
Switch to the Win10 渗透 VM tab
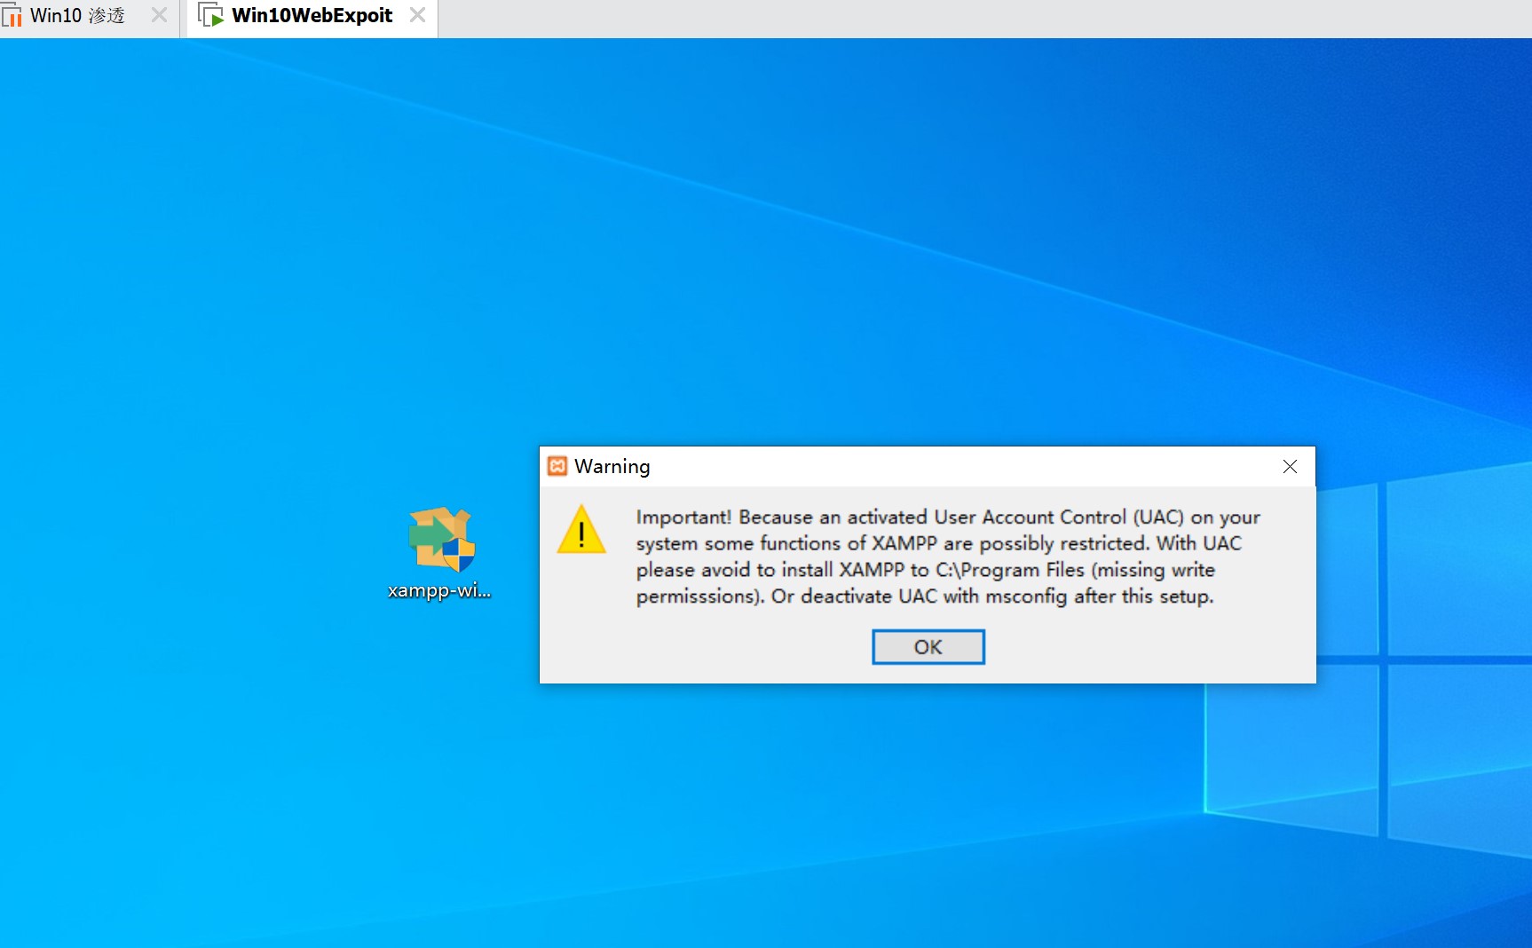[x=77, y=16]
